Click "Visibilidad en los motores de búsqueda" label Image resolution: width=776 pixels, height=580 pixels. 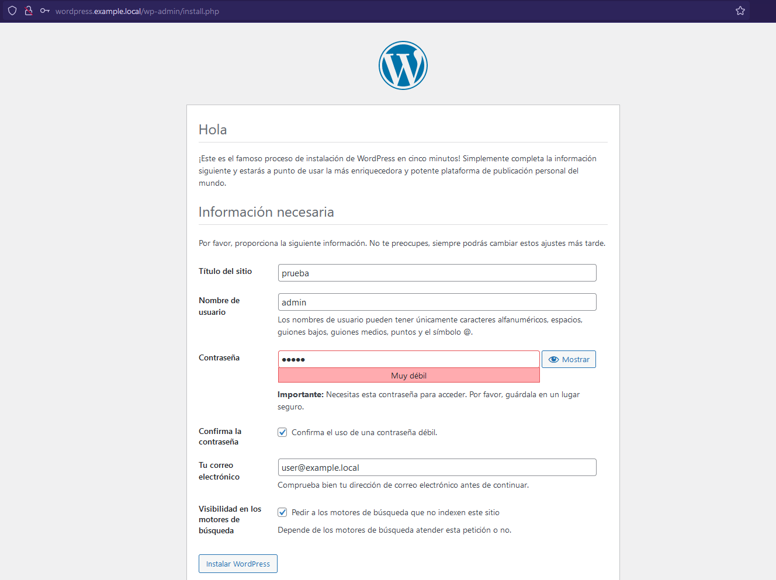(x=230, y=520)
